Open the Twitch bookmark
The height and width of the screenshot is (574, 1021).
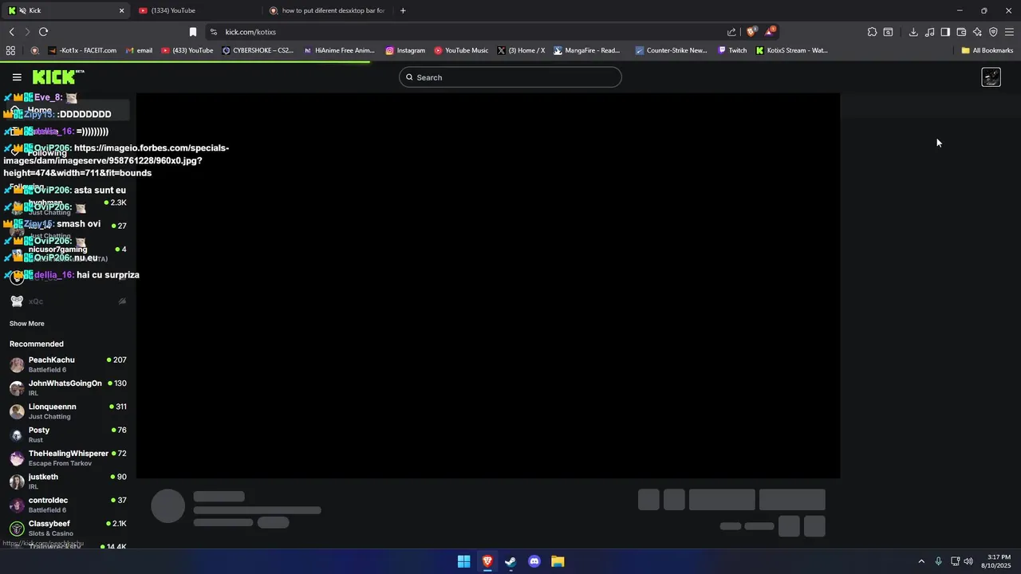tap(732, 50)
